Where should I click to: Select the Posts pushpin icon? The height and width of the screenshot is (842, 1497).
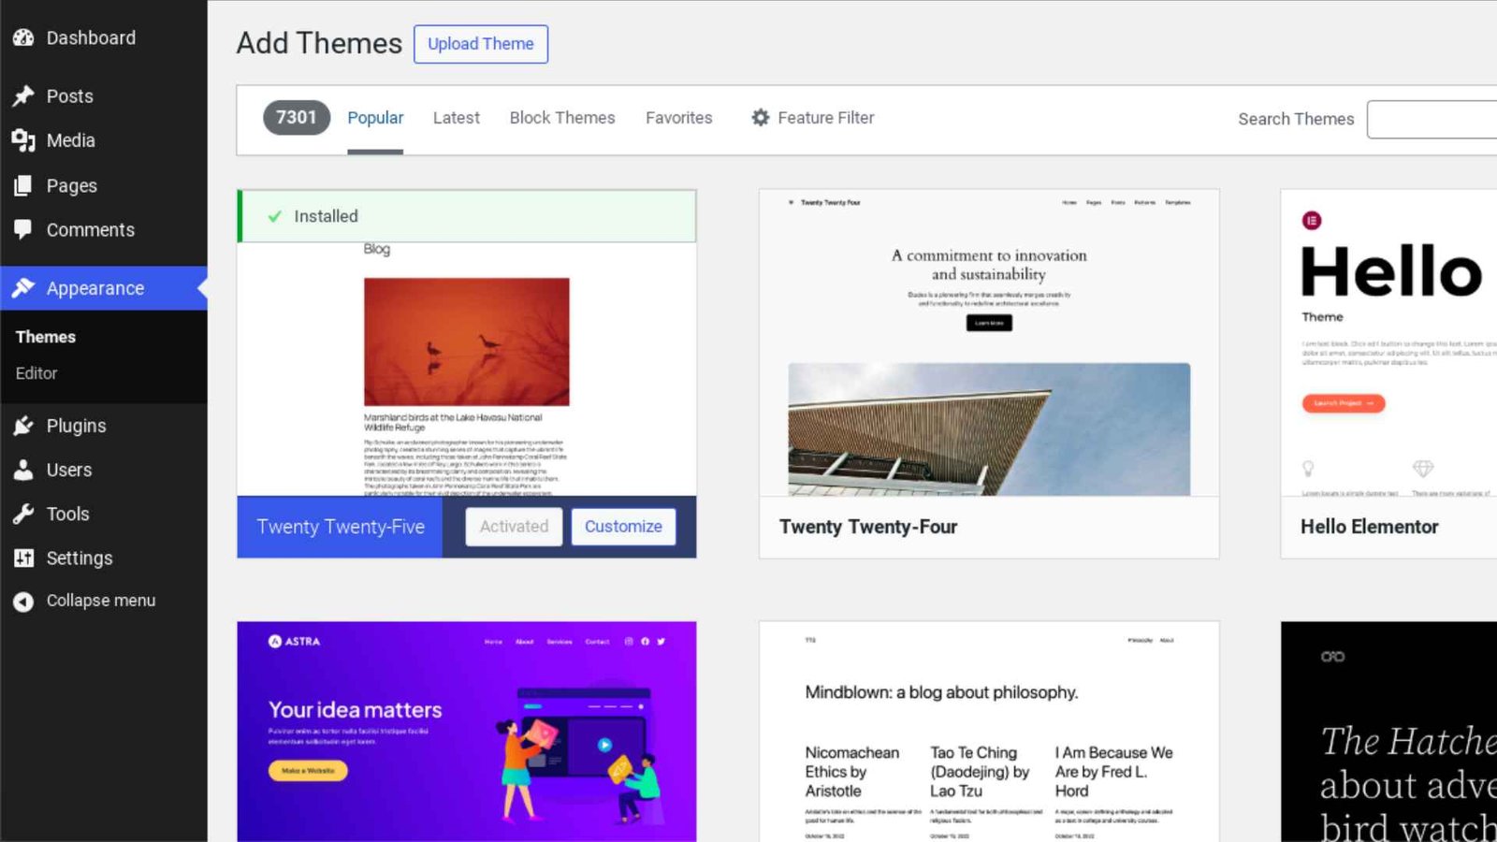click(23, 96)
